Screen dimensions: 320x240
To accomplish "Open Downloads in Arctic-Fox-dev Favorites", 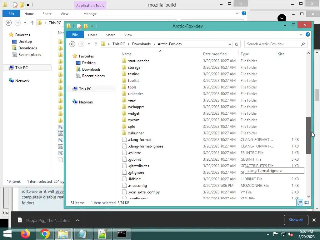I will pyautogui.click(x=91, y=69).
